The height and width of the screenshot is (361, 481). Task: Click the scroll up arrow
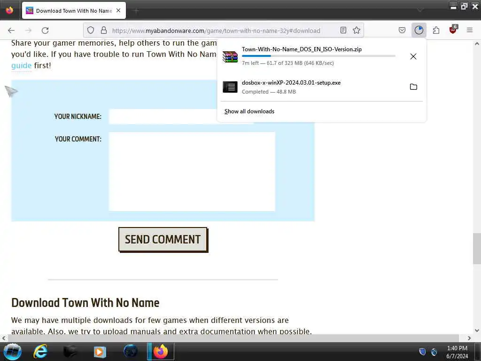(477, 44)
